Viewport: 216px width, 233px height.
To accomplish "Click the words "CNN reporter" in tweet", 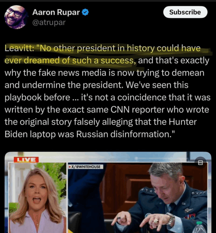I will [138, 110].
